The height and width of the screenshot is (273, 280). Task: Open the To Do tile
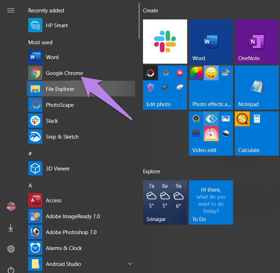click(211, 202)
